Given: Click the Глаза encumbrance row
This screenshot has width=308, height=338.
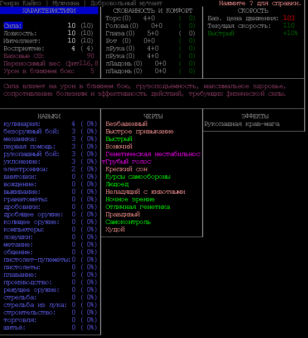Looking at the screenshot, I should pos(150,33).
